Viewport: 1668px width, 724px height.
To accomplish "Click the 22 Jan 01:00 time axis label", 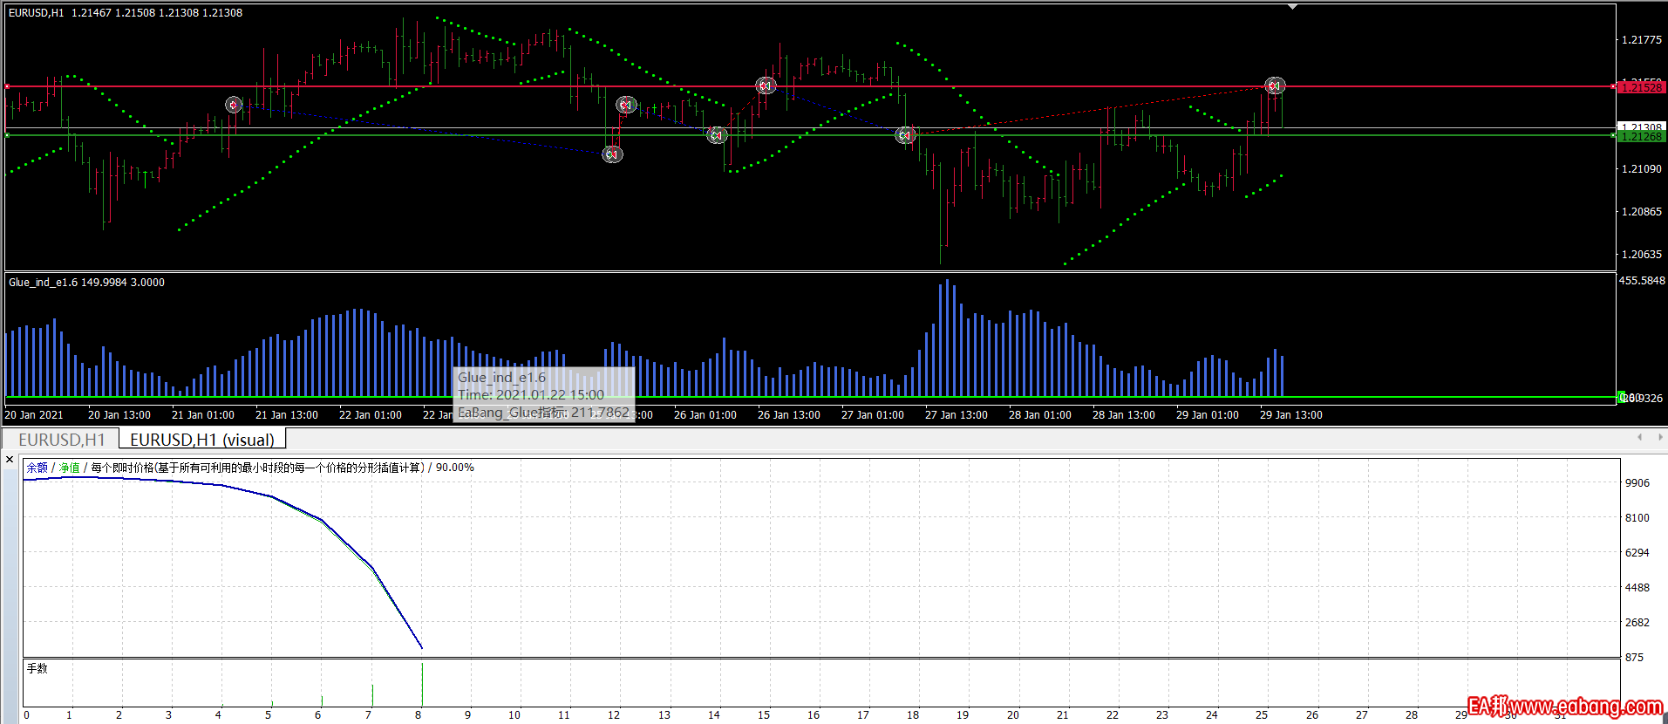I will pyautogui.click(x=371, y=415).
